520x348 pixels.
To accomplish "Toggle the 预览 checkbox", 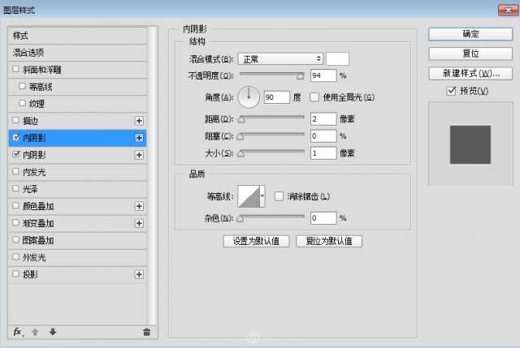I will tap(452, 91).
